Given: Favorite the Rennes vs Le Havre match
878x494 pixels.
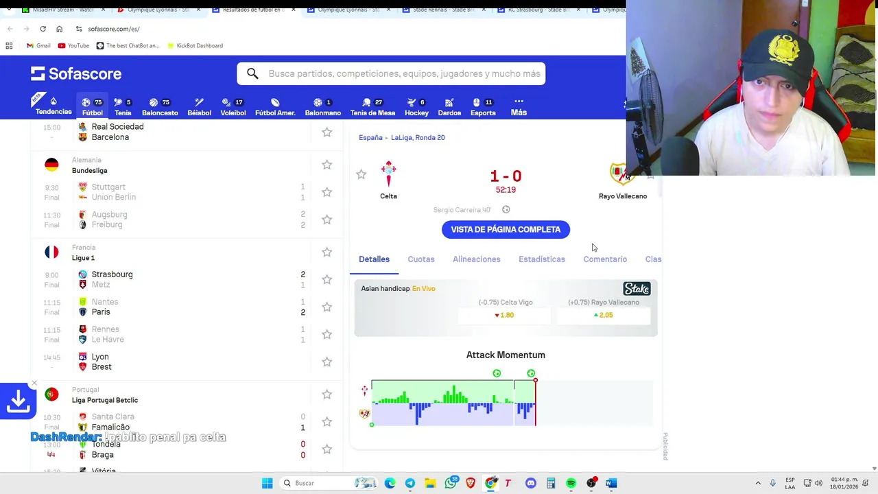Looking at the screenshot, I should point(327,334).
